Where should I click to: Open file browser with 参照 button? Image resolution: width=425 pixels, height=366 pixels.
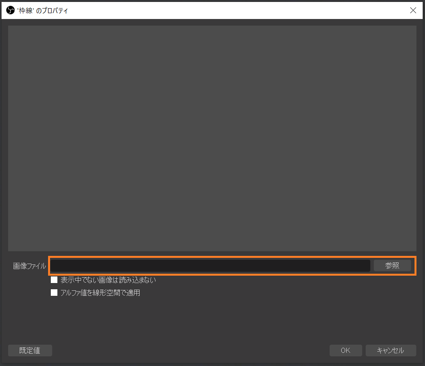tap(392, 266)
